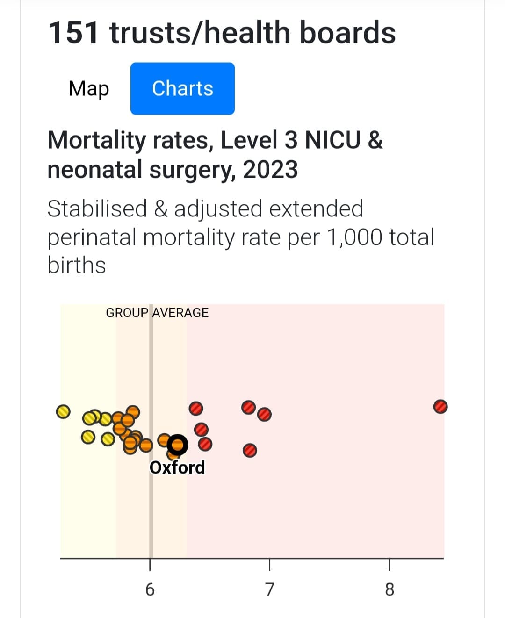Select the Charts tab

coord(182,88)
